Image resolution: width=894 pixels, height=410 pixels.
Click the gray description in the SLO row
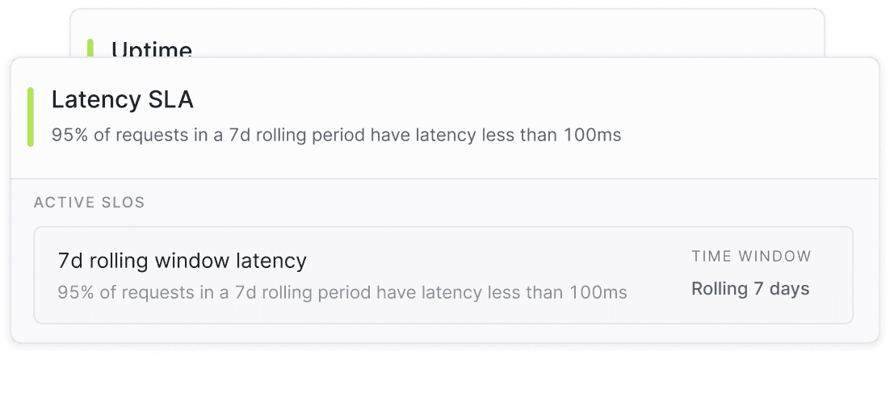342,292
